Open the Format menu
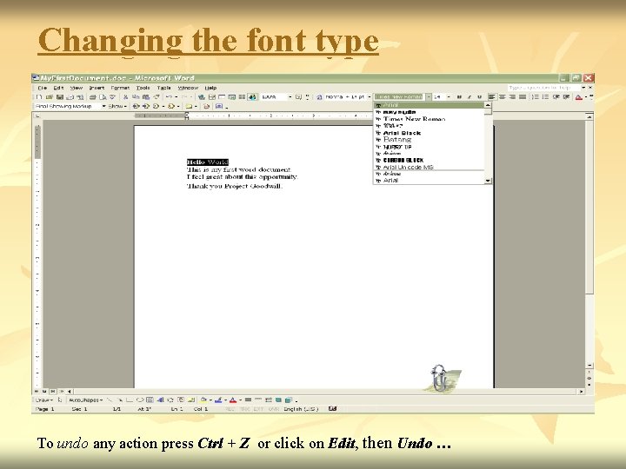Screen dimensions: 626x469 (x=120, y=88)
